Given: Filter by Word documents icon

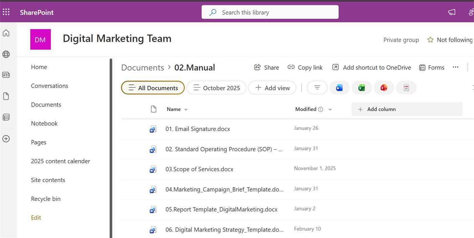Looking at the screenshot, I should 339,88.
